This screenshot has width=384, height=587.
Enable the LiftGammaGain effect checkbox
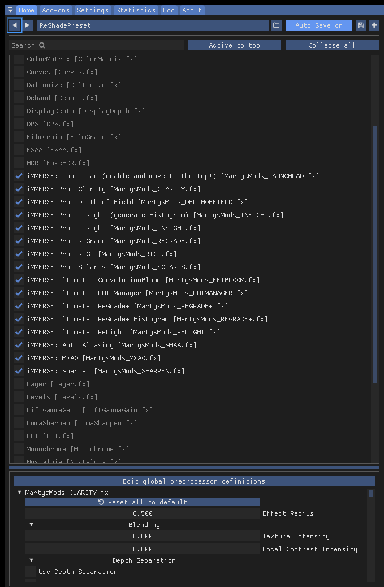pos(19,410)
